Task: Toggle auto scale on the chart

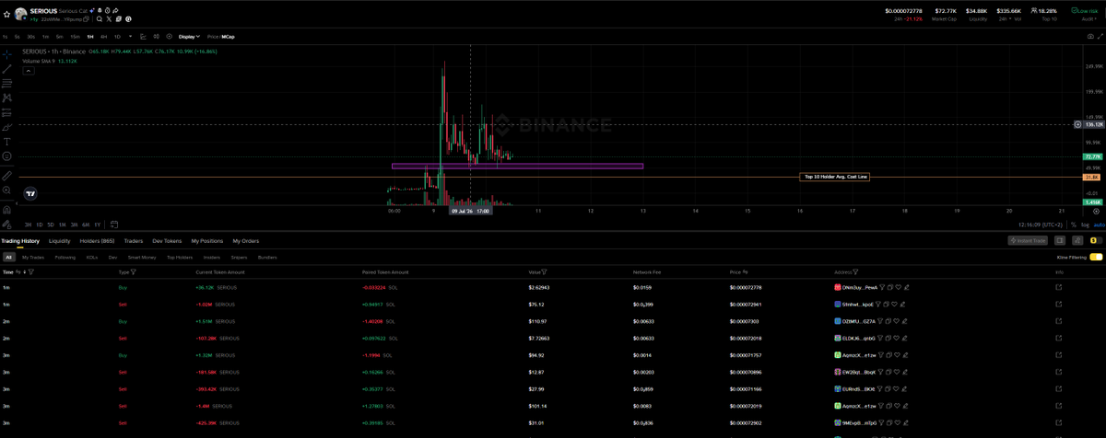Action: (x=1099, y=225)
